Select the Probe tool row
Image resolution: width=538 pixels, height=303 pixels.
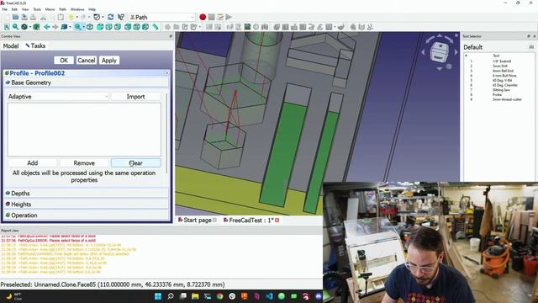point(498,94)
